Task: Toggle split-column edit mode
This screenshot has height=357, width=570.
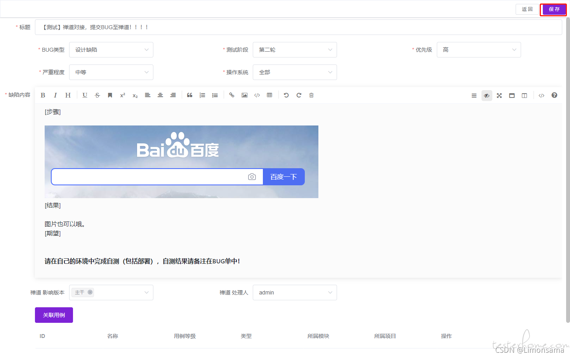Action: coord(525,96)
